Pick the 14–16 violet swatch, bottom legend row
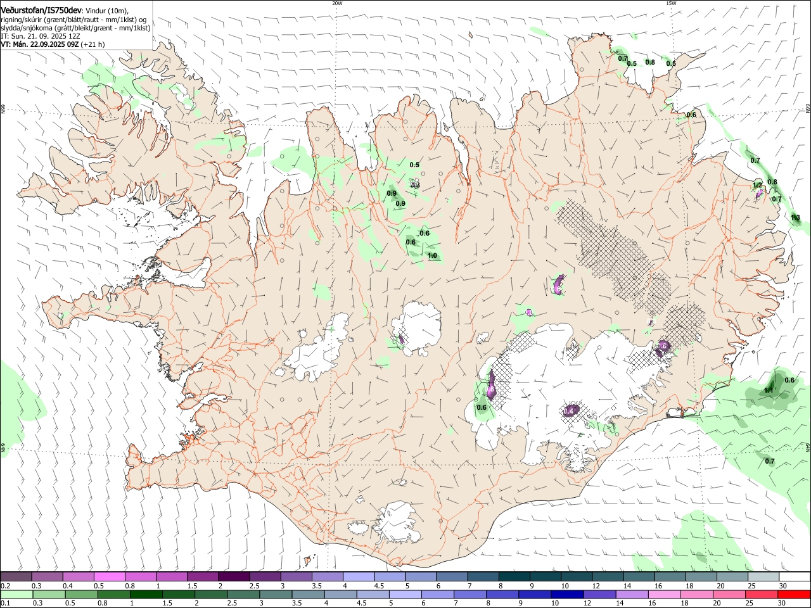 [631, 594]
